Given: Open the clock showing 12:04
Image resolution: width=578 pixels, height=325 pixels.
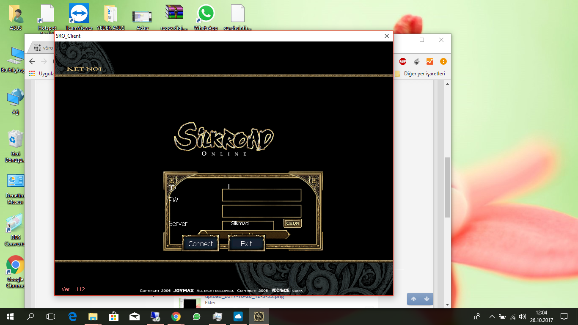Looking at the screenshot, I should pos(541,316).
